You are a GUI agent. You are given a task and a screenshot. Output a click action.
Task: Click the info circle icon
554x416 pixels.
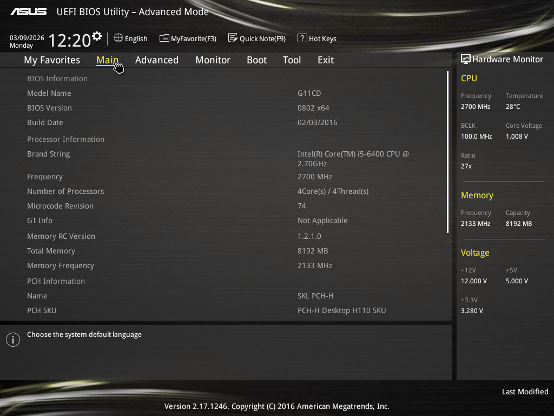coord(13,340)
